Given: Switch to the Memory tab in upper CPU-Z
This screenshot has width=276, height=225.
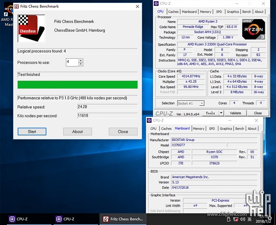Looking at the screenshot, I should pos(205,12).
